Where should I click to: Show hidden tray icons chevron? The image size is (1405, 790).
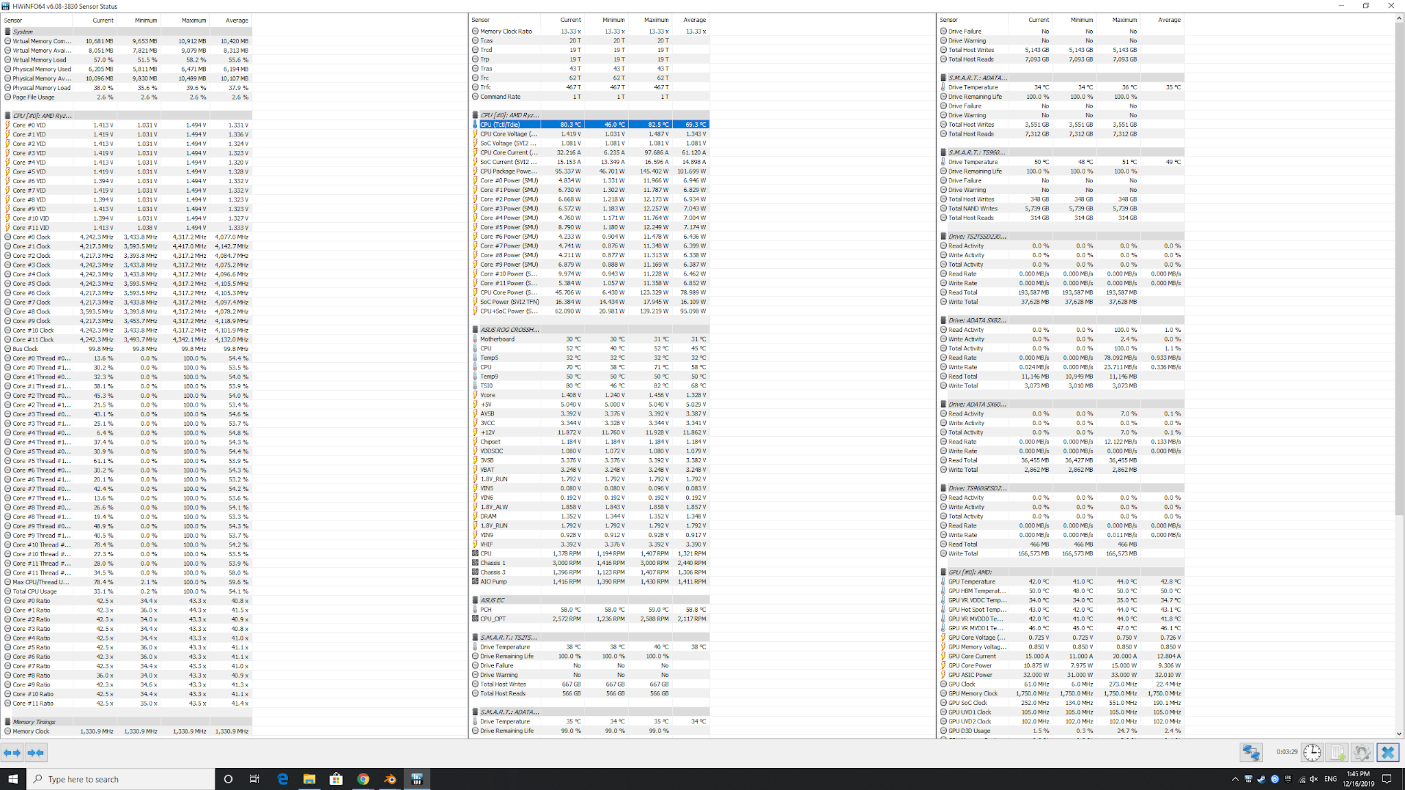[1236, 779]
